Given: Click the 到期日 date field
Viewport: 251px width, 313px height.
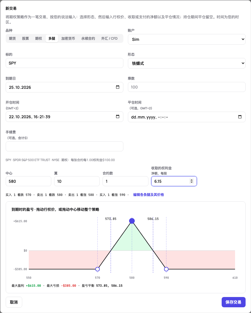Looking at the screenshot, I should point(64,87).
